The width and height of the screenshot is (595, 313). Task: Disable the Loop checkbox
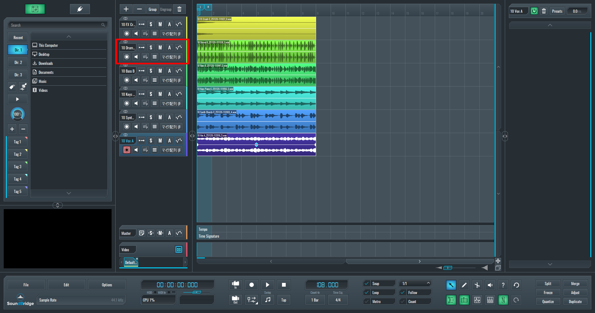367,293
